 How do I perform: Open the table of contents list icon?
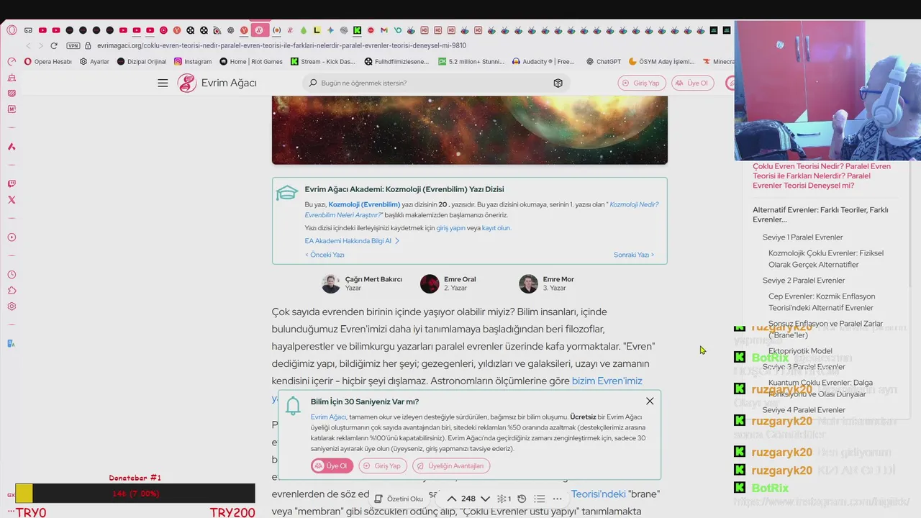(x=539, y=499)
